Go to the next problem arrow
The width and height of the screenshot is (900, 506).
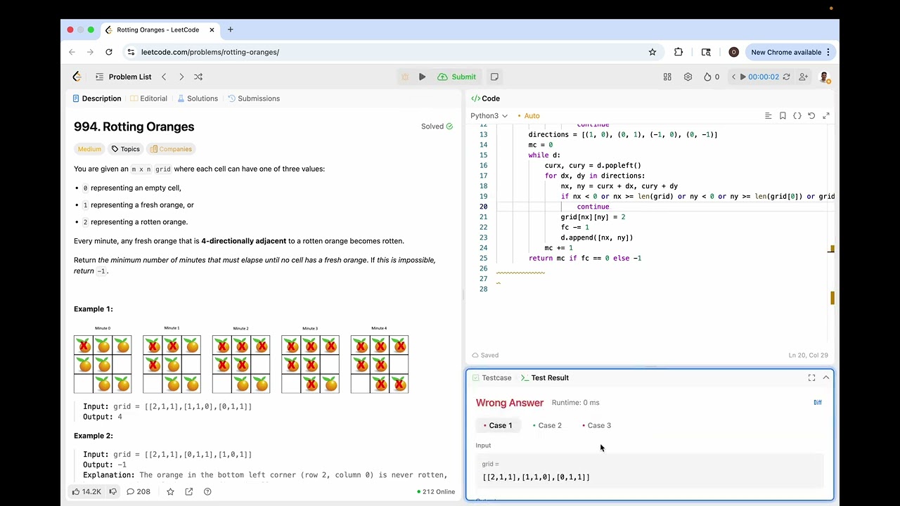(181, 77)
